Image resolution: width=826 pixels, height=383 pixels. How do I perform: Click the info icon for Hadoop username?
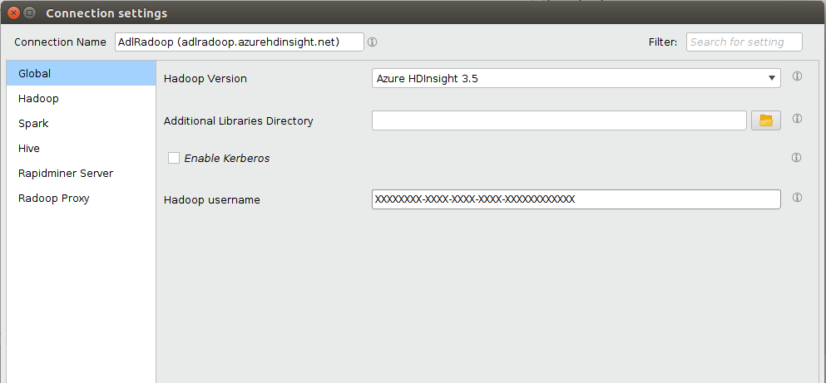click(797, 199)
